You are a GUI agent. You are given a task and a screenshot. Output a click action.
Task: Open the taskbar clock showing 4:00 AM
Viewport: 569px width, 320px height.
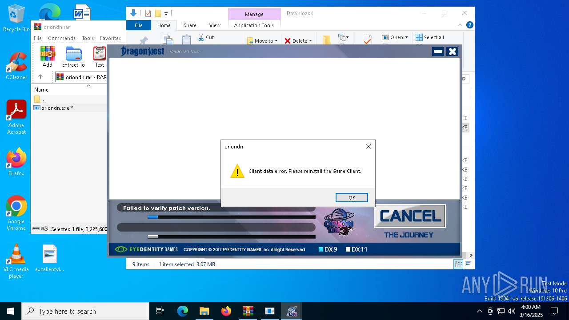tap(531, 311)
